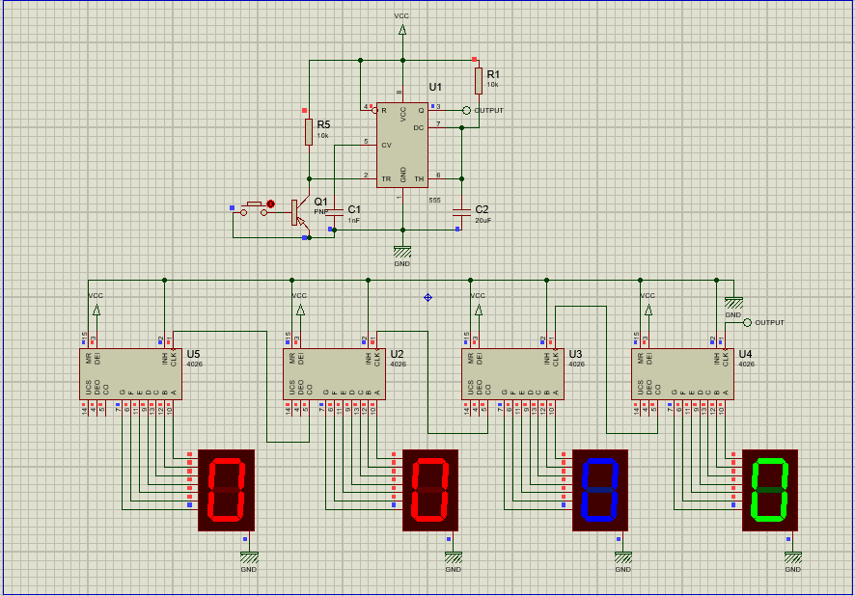Click the U2 reference label

tap(397, 355)
